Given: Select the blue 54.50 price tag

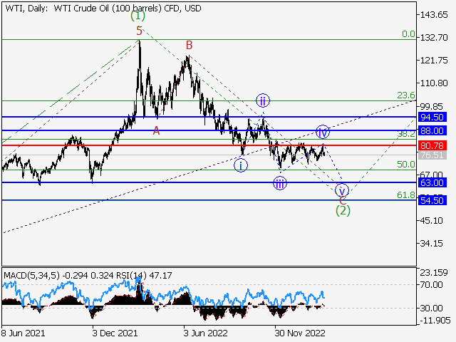Looking at the screenshot, I should (432, 200).
